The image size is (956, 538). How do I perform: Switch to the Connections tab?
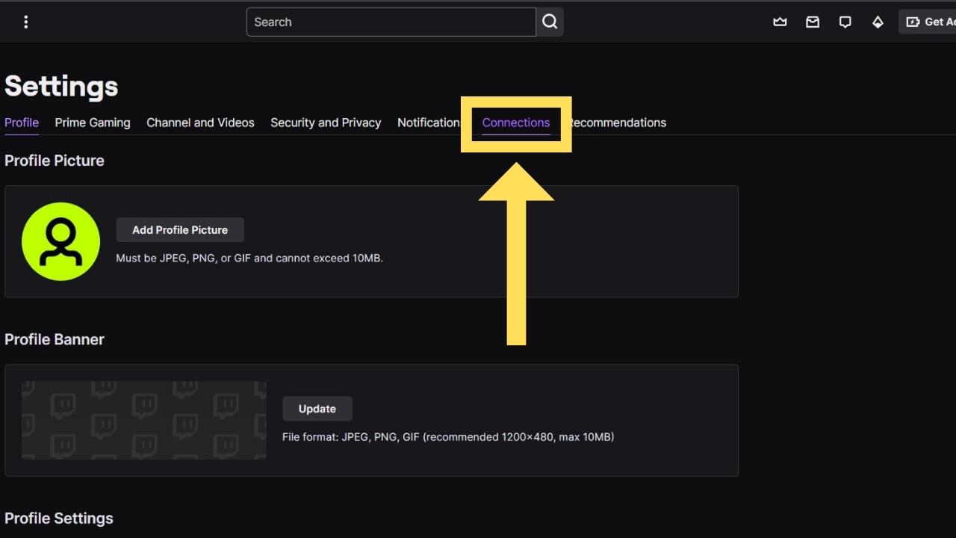click(516, 123)
